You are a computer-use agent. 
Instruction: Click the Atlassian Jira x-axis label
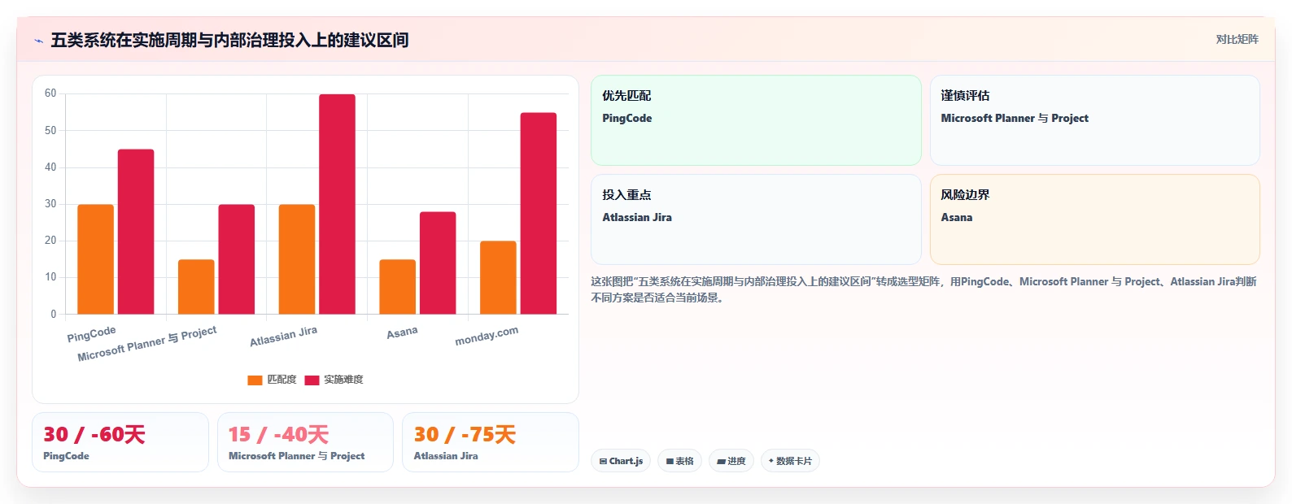(x=283, y=337)
